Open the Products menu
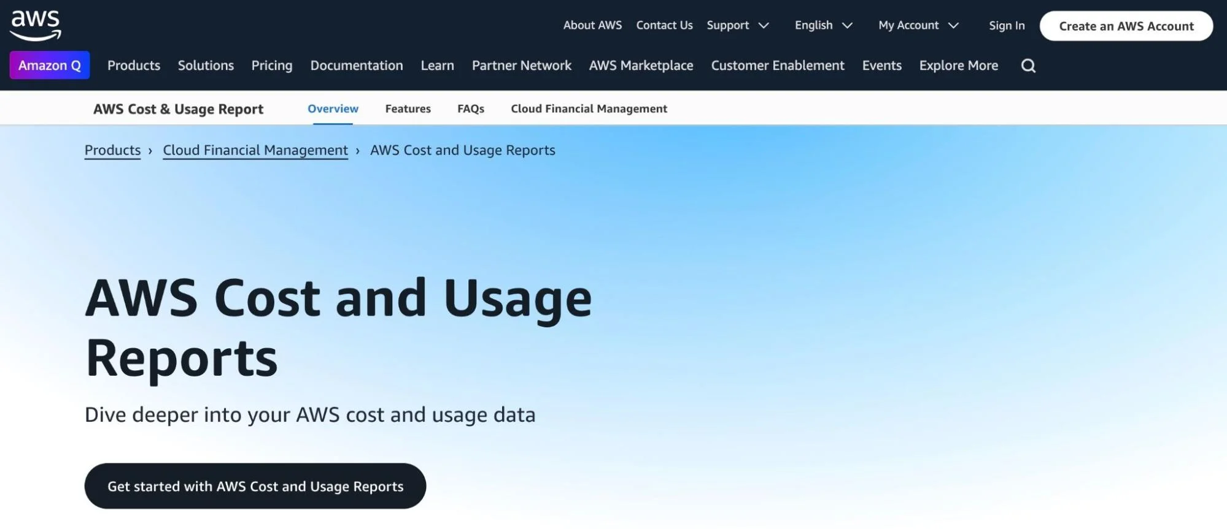Image resolution: width=1227 pixels, height=529 pixels. [x=134, y=65]
